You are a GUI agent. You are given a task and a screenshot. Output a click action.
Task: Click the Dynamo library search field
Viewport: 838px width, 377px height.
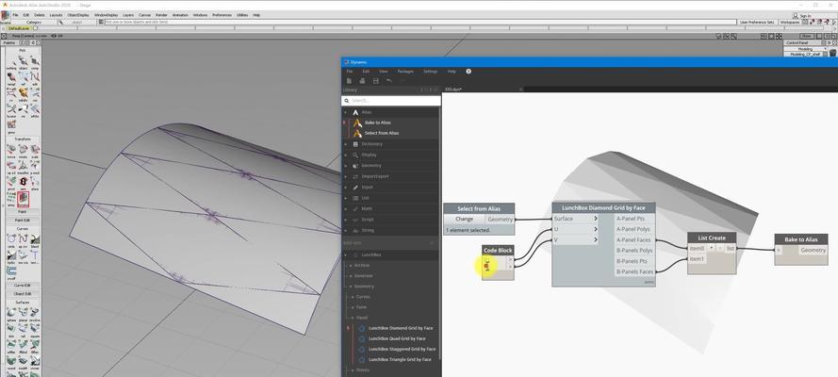pyautogui.click(x=392, y=101)
